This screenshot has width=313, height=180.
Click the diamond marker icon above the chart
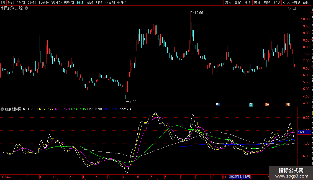[289, 8]
